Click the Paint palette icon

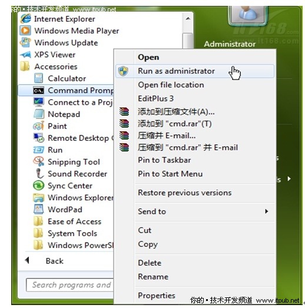point(38,125)
